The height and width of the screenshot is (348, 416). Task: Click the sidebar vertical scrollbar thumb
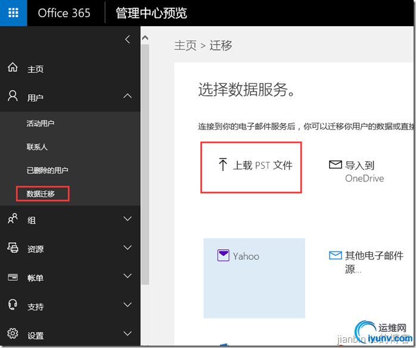[145, 164]
